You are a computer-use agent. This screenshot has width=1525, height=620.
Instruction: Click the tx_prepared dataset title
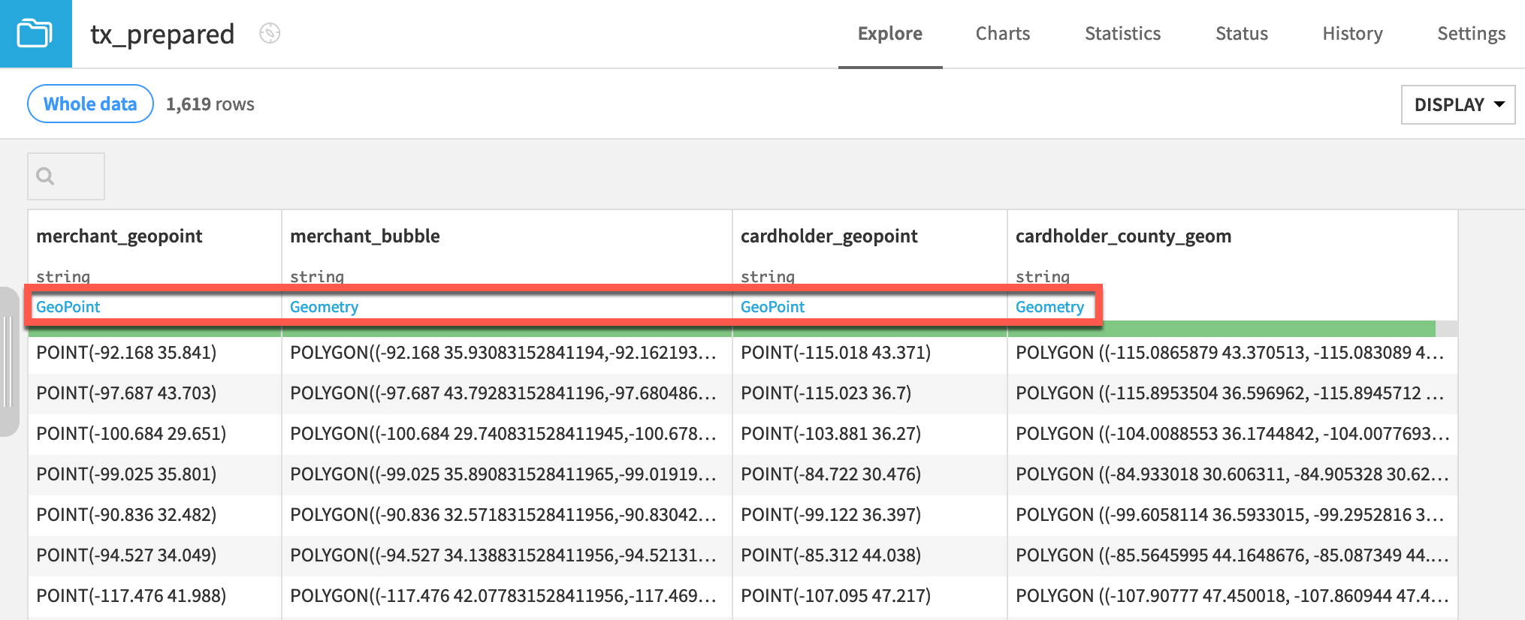pos(162,35)
